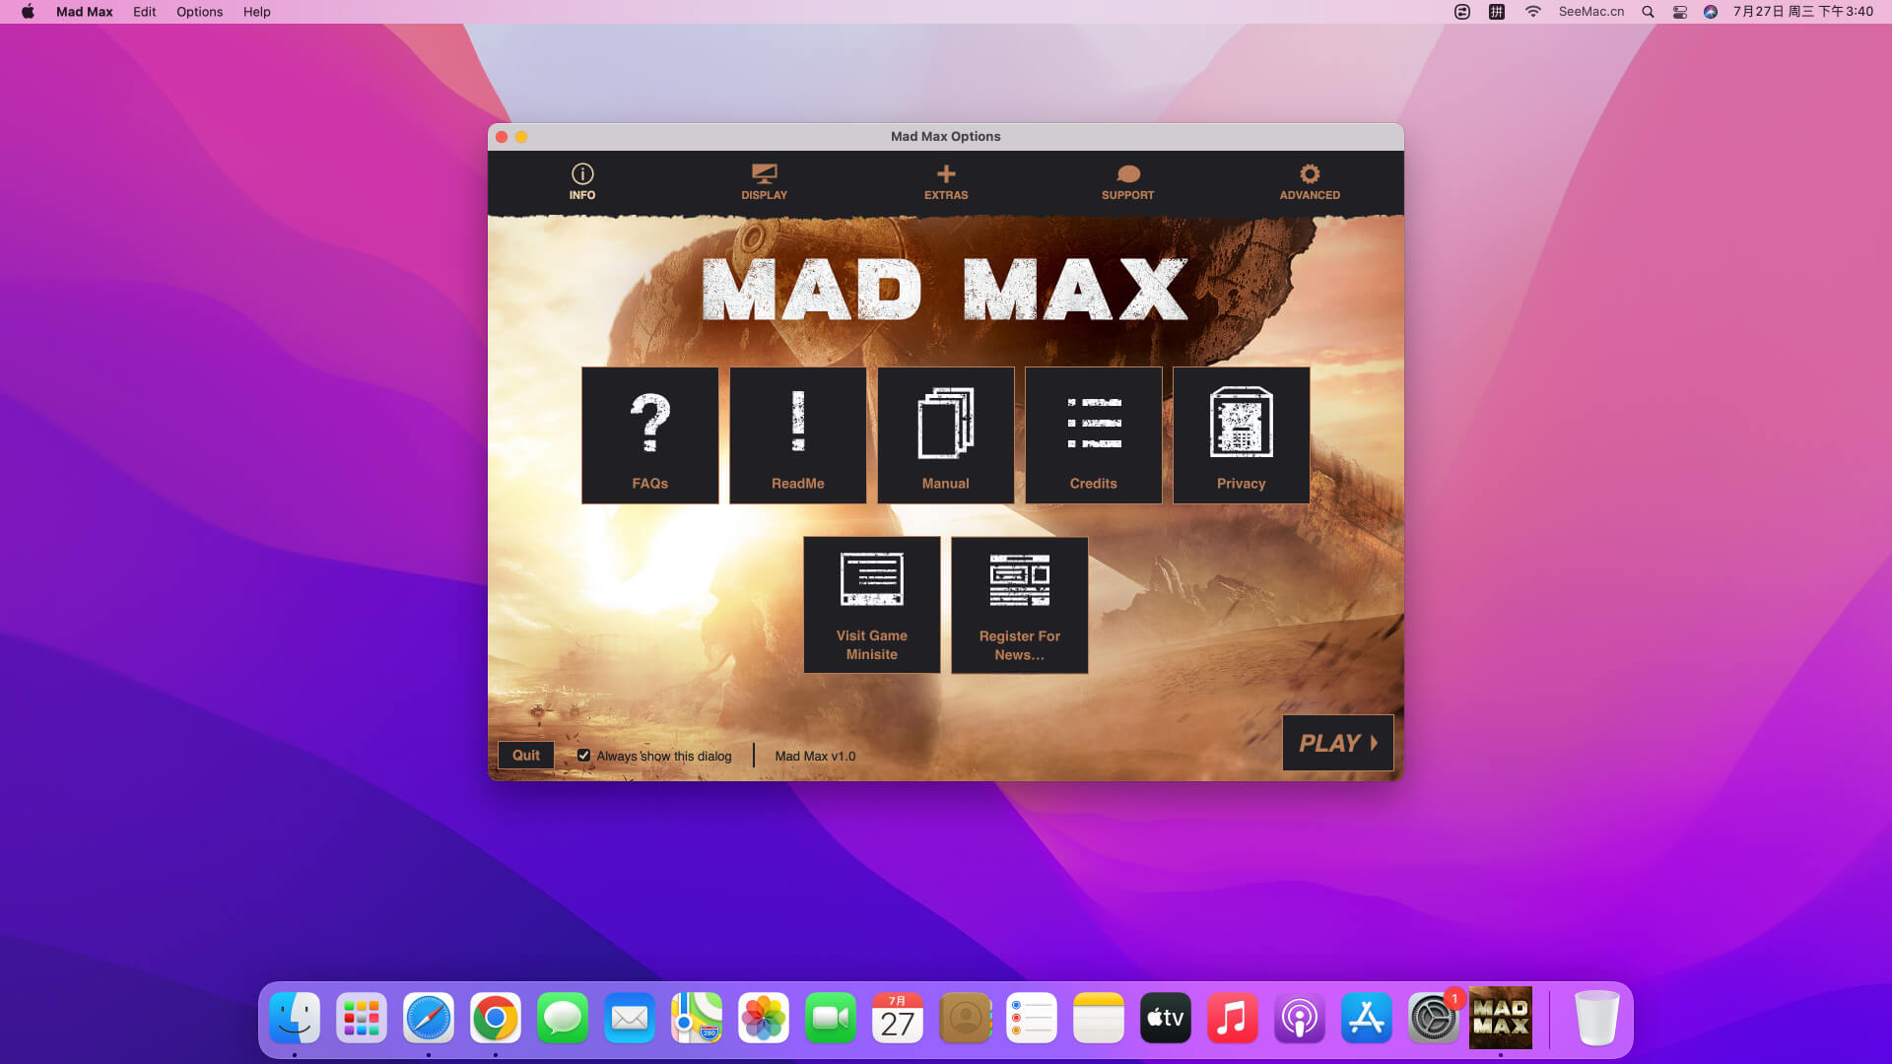Open Apple TV from the Dock
This screenshot has width=1892, height=1064.
point(1166,1019)
